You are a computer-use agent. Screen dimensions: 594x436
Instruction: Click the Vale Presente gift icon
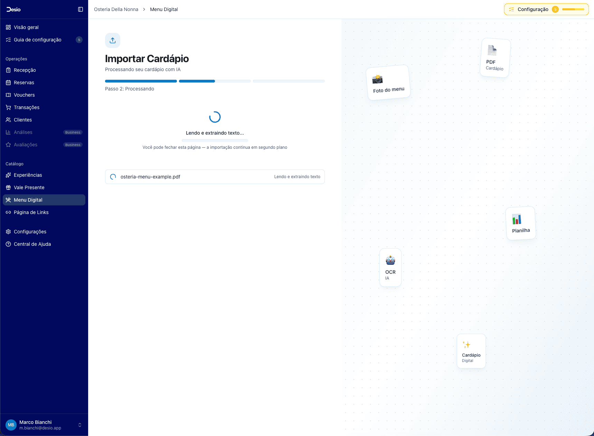[8, 187]
